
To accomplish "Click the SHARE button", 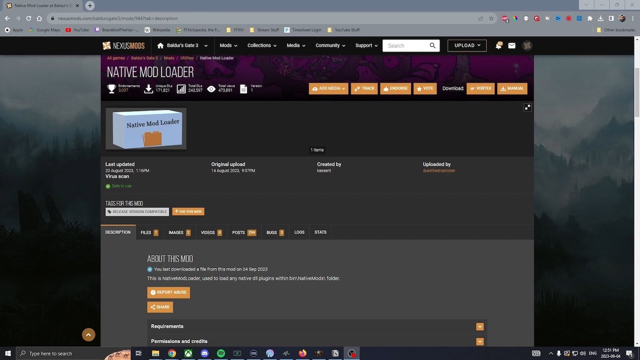I will 160,307.
